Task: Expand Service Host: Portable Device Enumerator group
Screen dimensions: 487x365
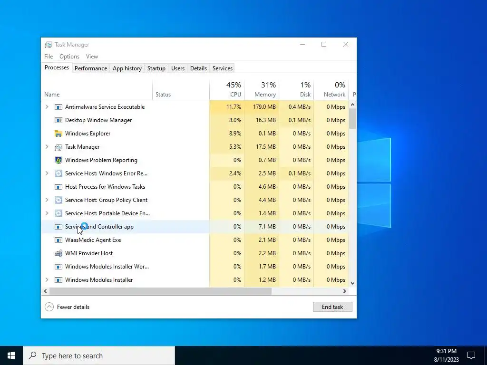Action: (x=47, y=213)
